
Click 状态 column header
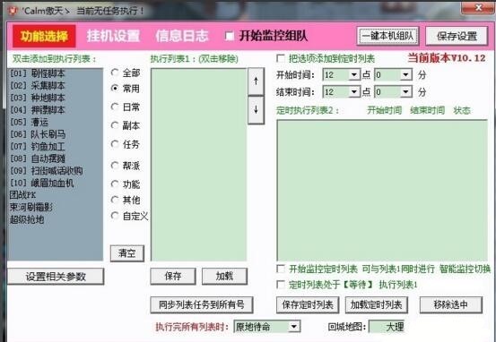pos(462,110)
